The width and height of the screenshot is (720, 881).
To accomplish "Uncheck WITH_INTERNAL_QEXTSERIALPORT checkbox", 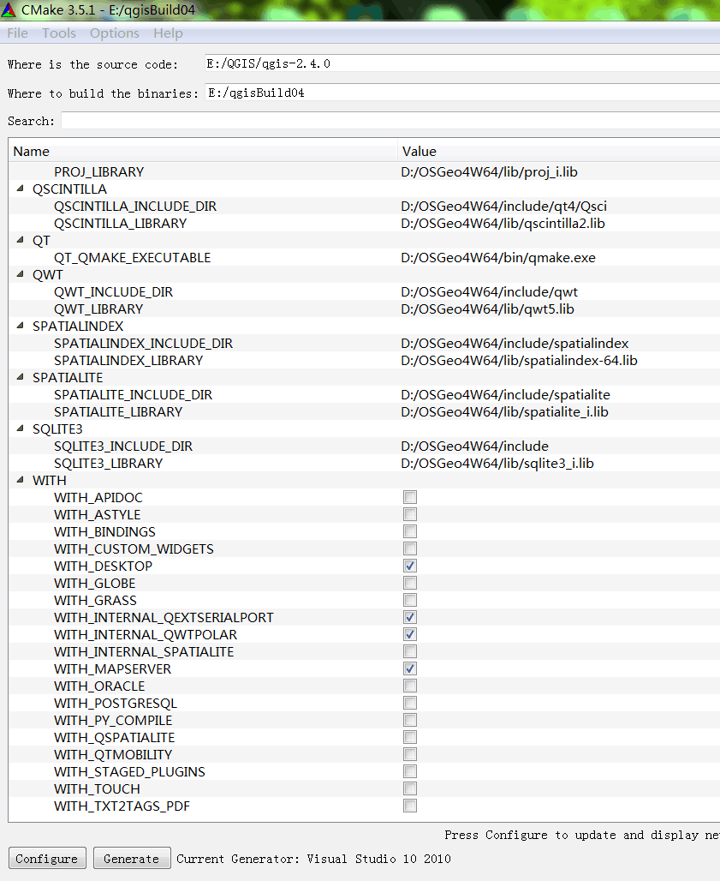I will pos(410,617).
